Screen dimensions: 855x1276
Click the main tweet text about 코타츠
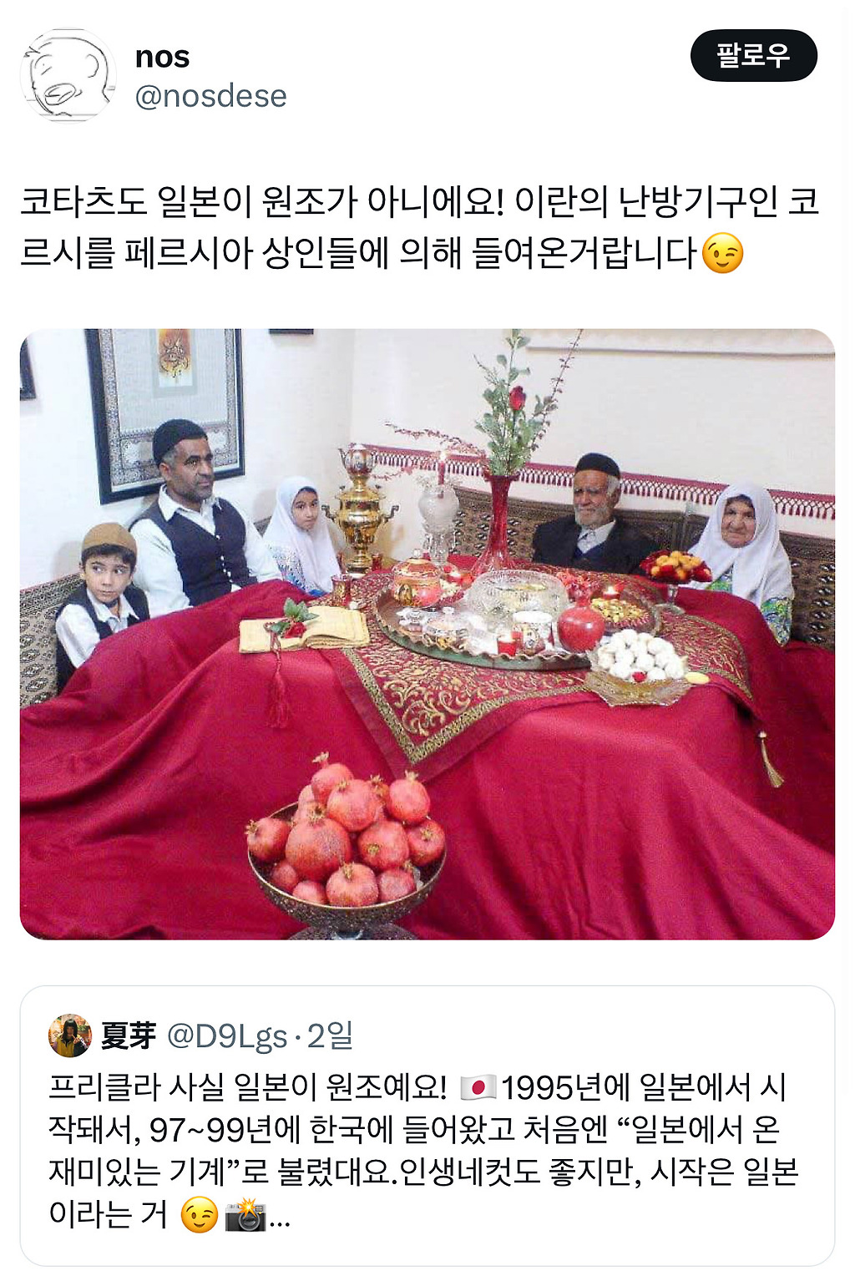pyautogui.click(x=420, y=227)
